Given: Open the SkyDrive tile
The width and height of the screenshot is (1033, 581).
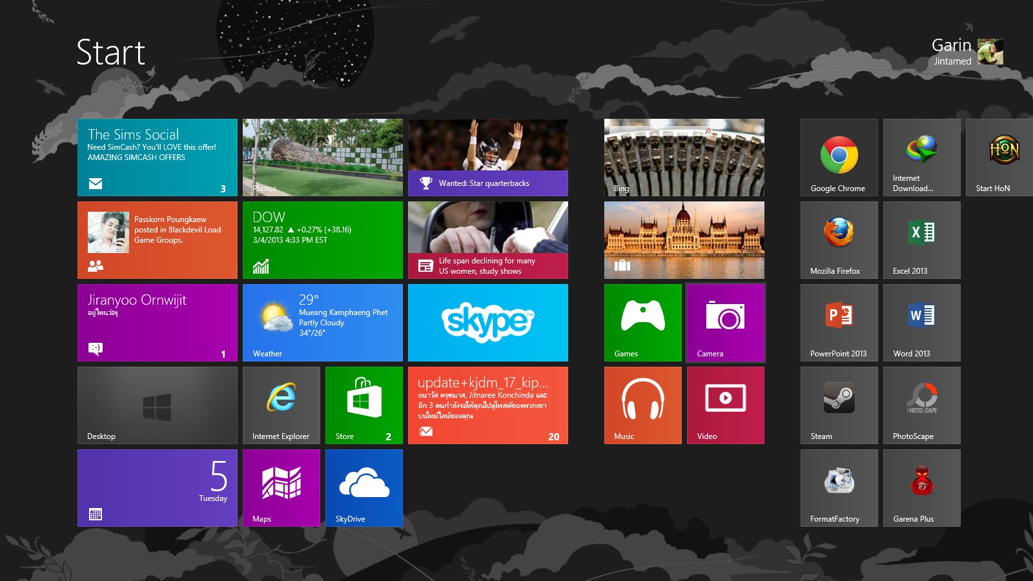Looking at the screenshot, I should 364,488.
